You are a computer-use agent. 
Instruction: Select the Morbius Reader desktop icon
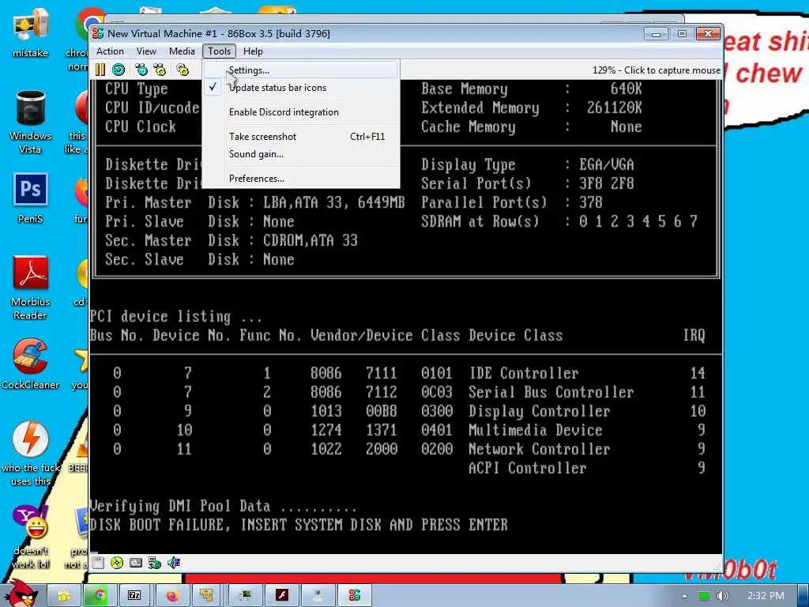[31, 288]
